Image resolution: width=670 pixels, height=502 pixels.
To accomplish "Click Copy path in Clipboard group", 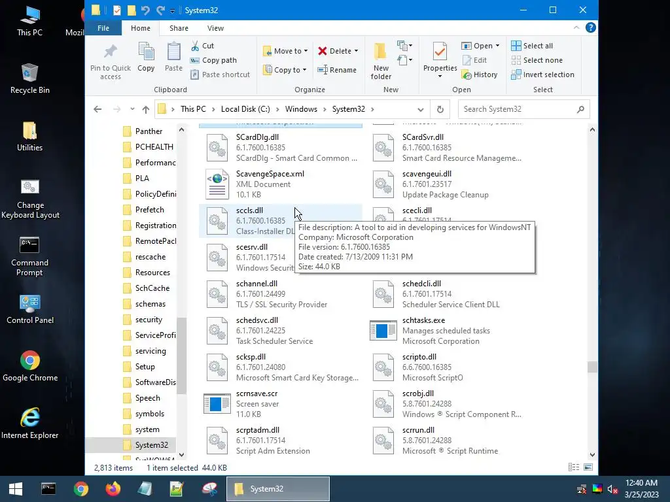I will pyautogui.click(x=213, y=60).
